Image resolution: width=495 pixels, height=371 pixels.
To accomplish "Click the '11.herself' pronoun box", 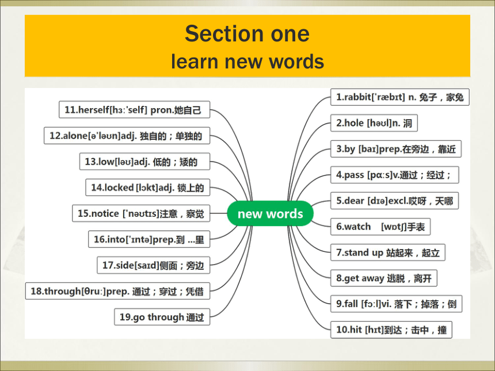I will click(x=135, y=109).
